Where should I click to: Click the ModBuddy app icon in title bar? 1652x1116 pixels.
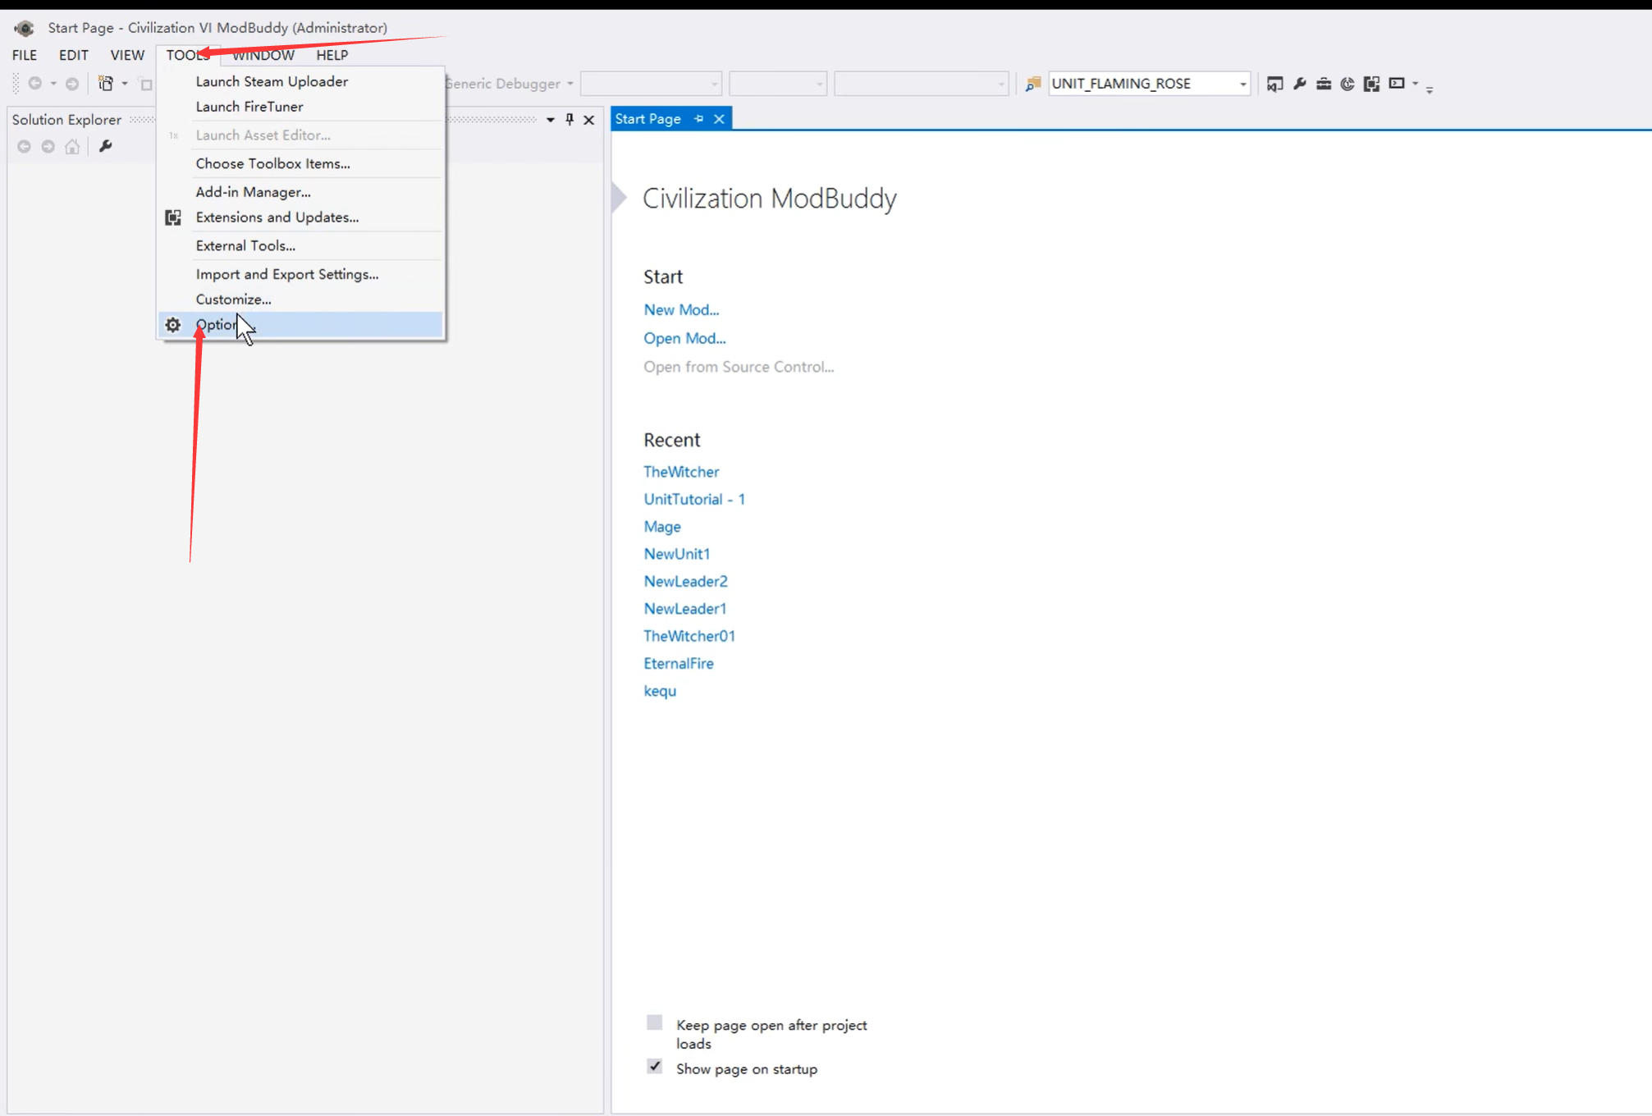click(x=24, y=28)
